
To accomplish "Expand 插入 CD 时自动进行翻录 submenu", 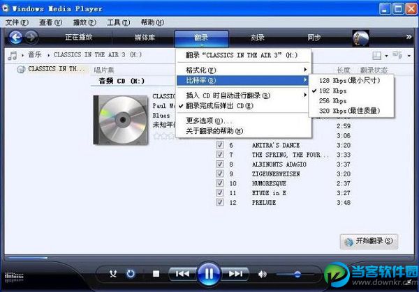I will coord(243,95).
